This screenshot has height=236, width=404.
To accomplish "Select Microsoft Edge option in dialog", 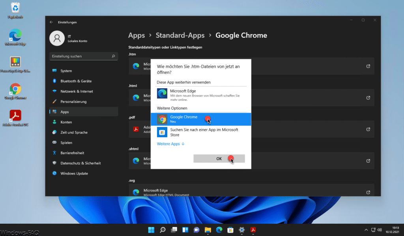I will (201, 95).
